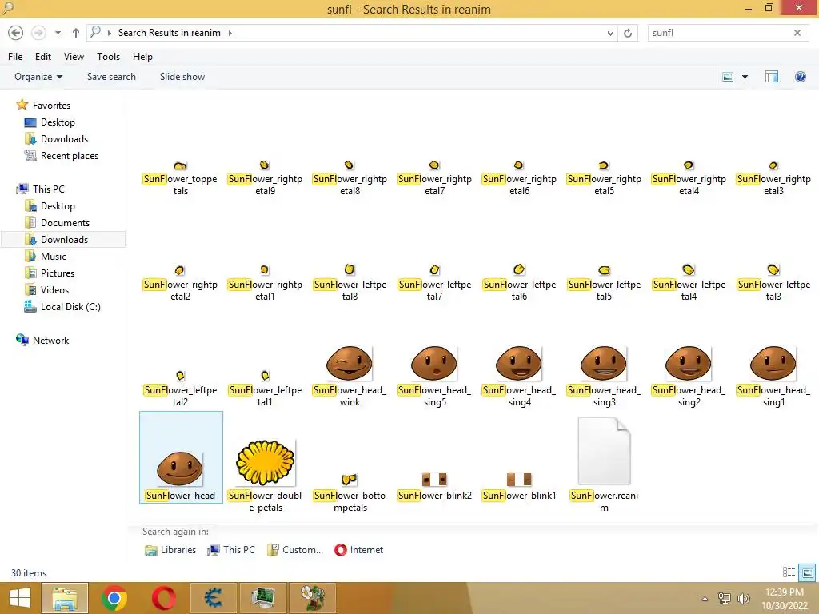Open Google Chrome from taskbar
This screenshot has width=819, height=614.
114,598
